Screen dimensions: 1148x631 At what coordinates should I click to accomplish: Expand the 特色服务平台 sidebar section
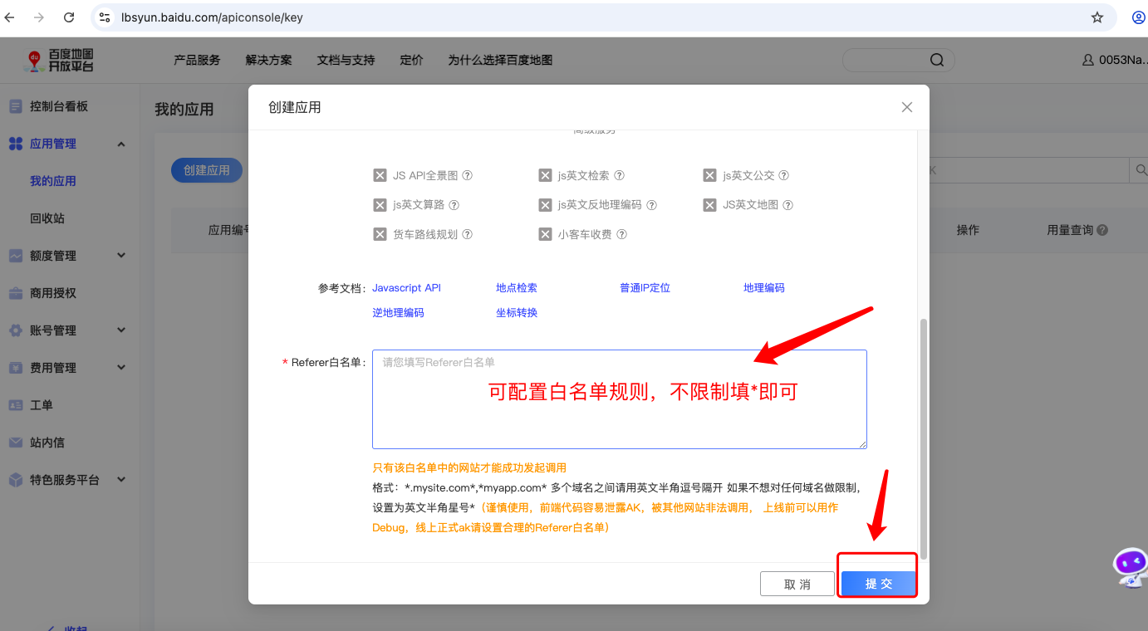121,480
